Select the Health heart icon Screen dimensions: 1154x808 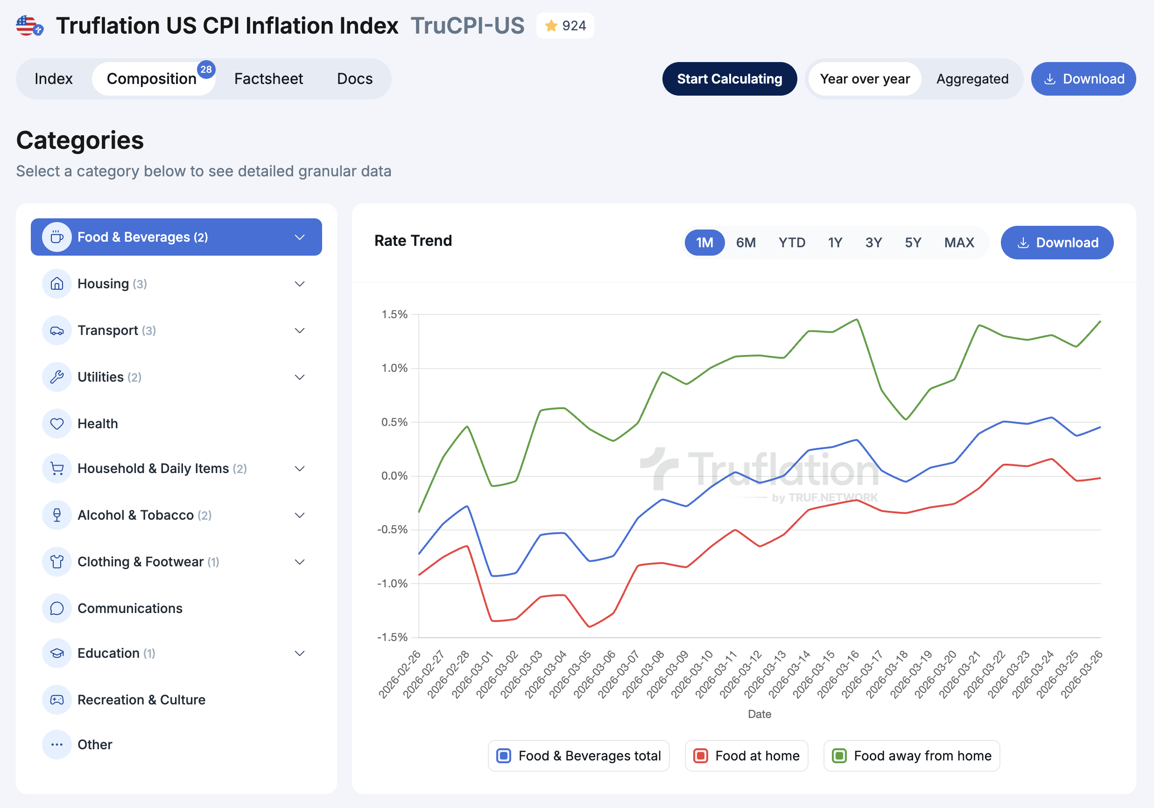click(57, 424)
